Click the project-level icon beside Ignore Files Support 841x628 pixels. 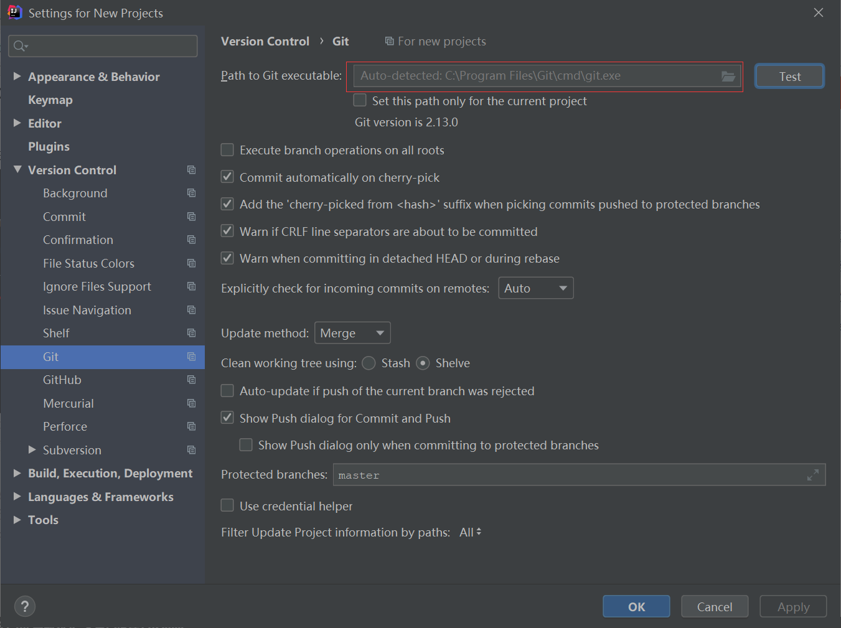(x=191, y=286)
